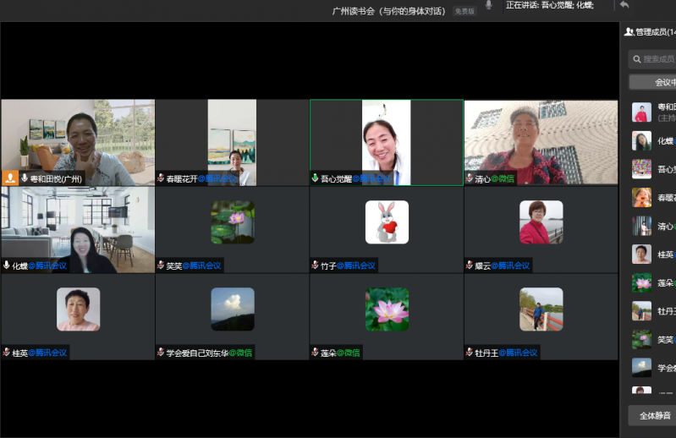
Task: Click the microphone icon beside 化蝶 in video tile
Action: [x=7, y=266]
